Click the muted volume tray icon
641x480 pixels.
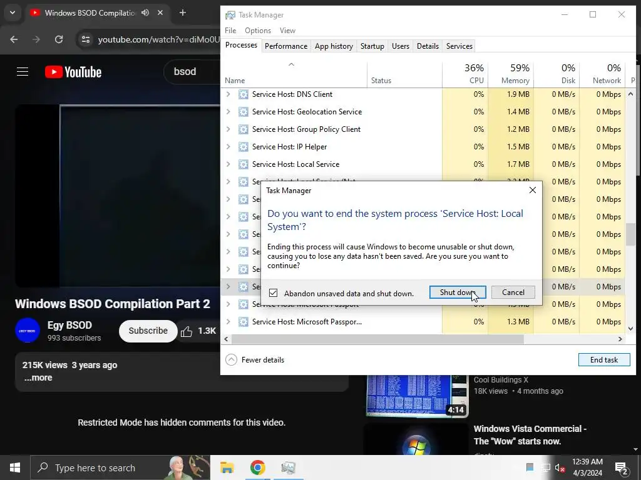[560, 467]
